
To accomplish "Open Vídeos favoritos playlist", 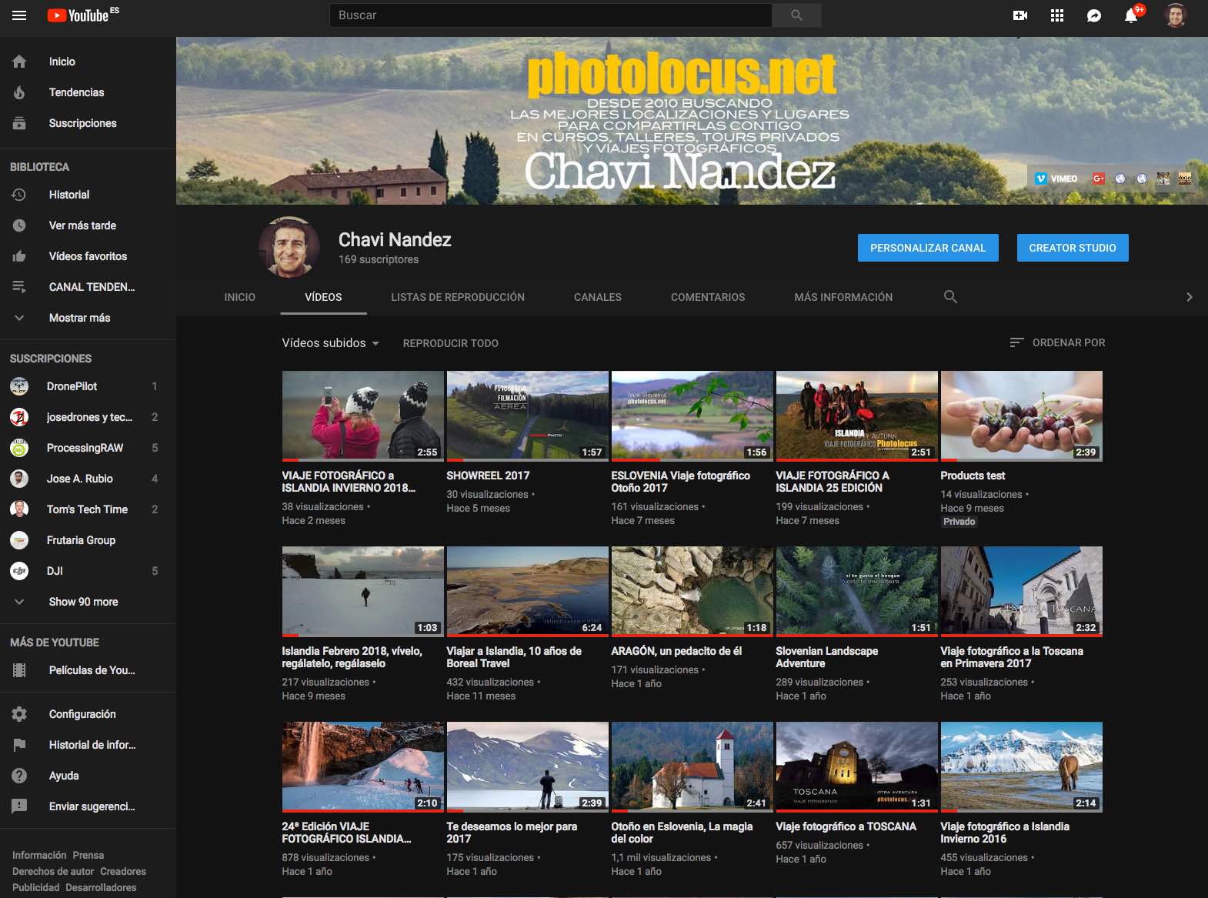I will [88, 256].
